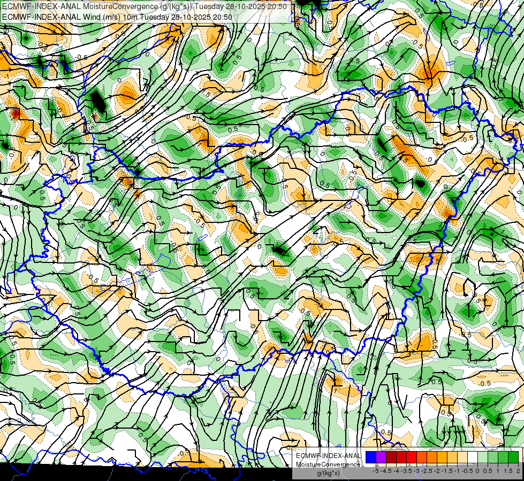Screen dimensions: 524x481
Task: Click the purple legend swatch between -5 and -4.5
Action: tap(381, 457)
